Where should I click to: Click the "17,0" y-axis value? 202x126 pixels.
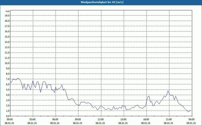tap(7, 26)
